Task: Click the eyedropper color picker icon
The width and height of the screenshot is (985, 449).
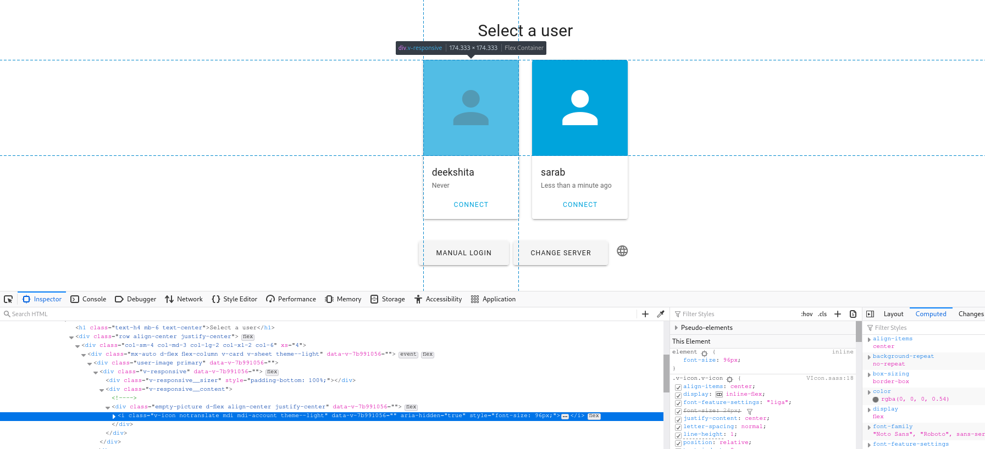Action: coord(661,314)
